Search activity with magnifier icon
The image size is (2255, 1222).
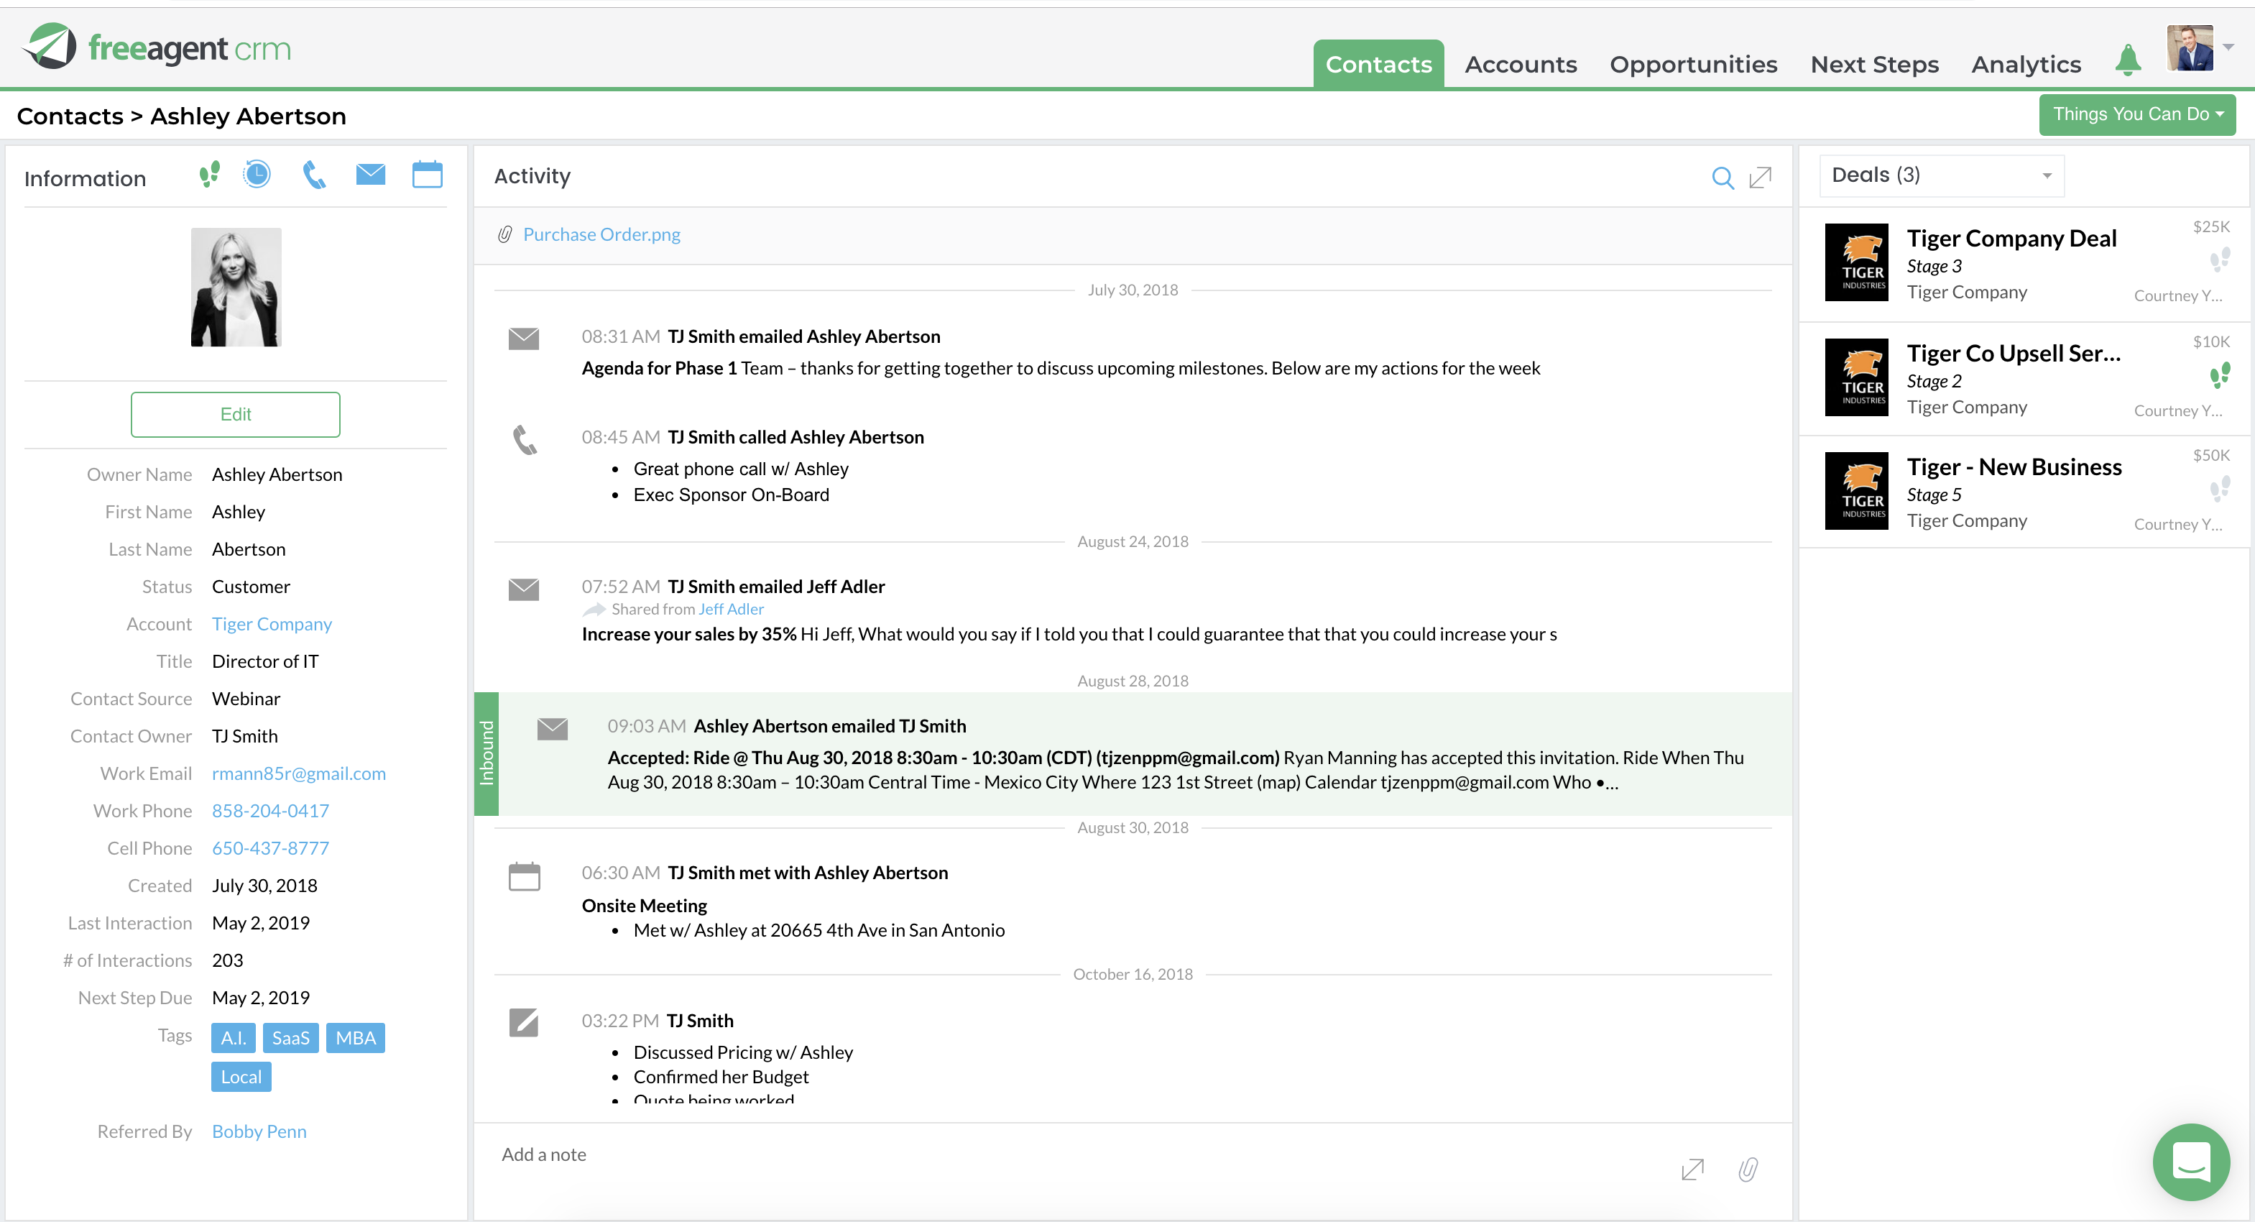point(1722,178)
